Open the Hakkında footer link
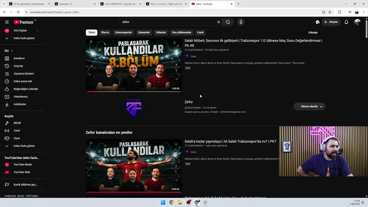The height and width of the screenshot is (207, 368). click(10, 196)
